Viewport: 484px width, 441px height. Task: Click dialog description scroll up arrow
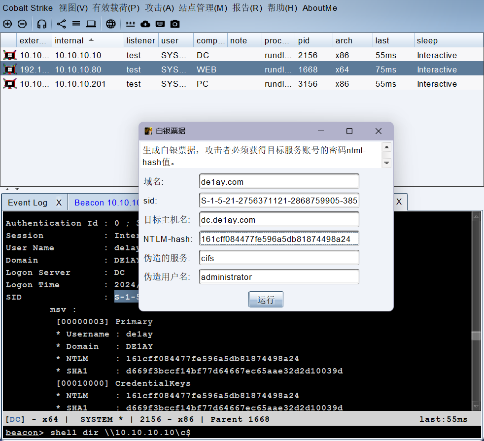(386, 147)
